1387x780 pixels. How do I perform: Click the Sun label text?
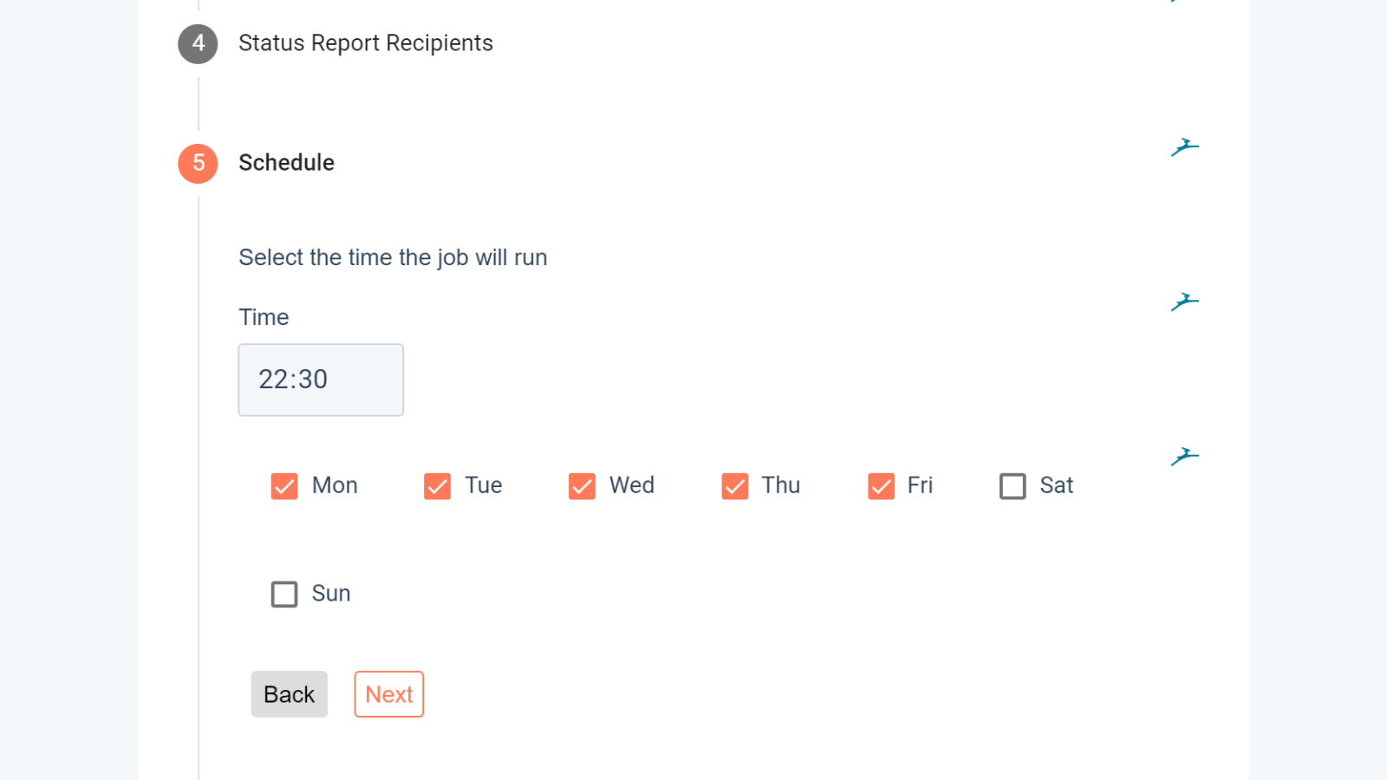point(331,594)
